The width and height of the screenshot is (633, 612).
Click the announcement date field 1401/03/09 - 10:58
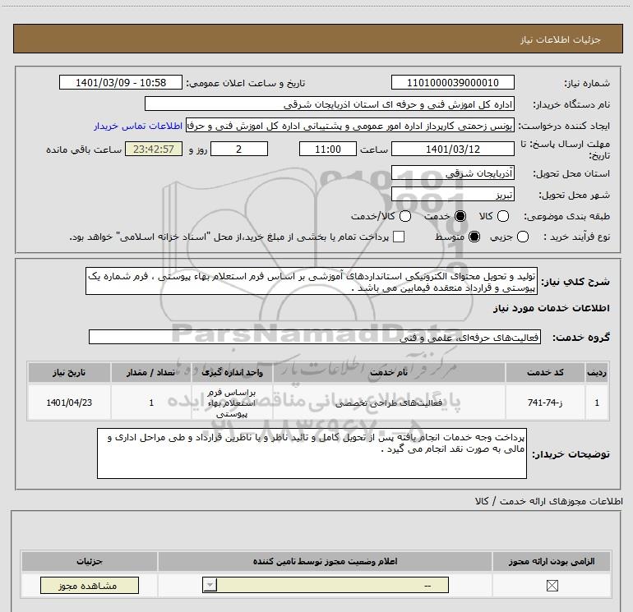coord(121,82)
